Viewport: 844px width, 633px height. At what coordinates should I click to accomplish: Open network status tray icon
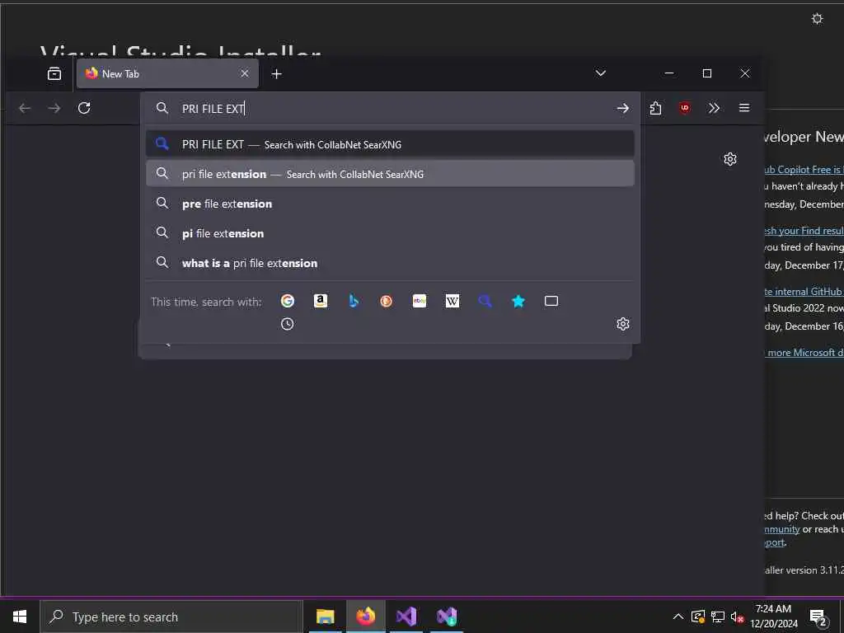click(x=718, y=617)
